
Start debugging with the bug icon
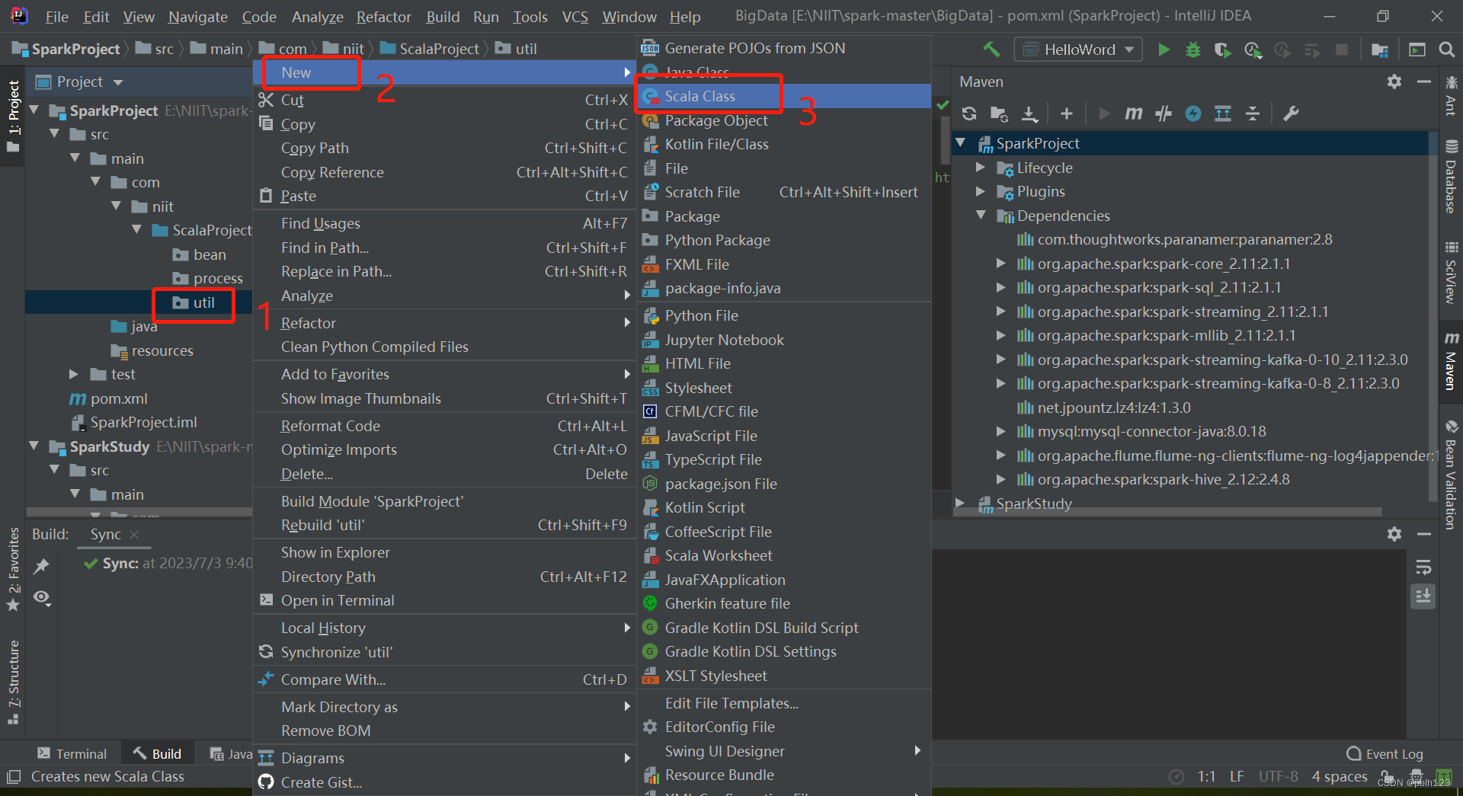coord(1193,50)
